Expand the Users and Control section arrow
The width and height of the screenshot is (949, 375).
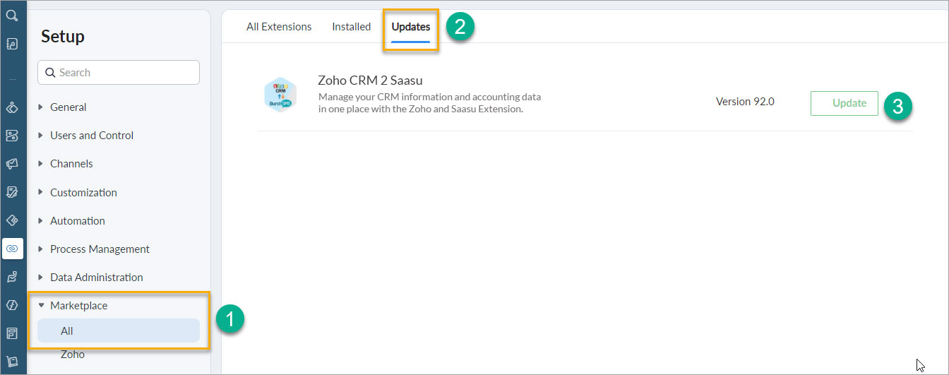coord(41,136)
